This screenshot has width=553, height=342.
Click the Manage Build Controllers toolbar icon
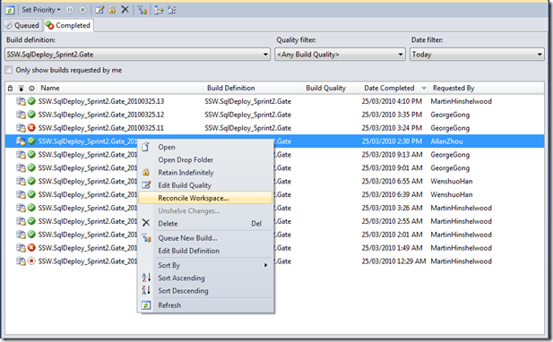tap(159, 10)
